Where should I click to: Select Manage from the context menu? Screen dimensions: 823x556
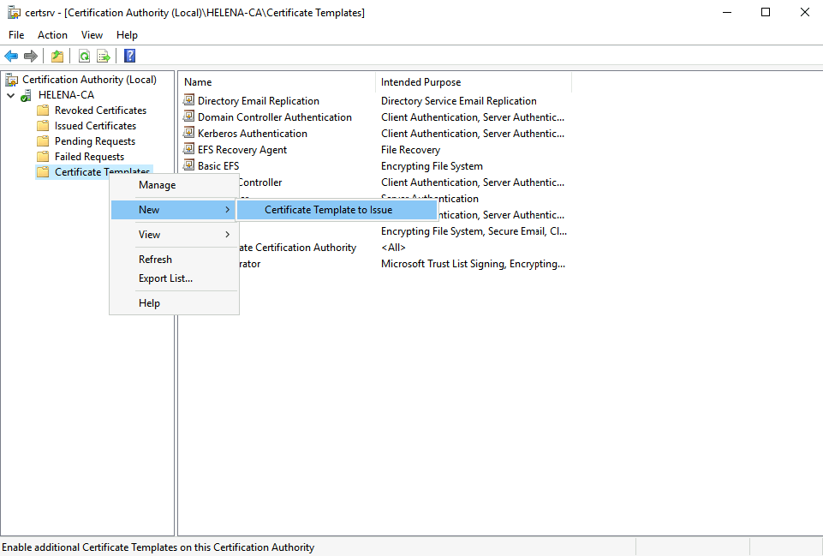[x=157, y=185]
